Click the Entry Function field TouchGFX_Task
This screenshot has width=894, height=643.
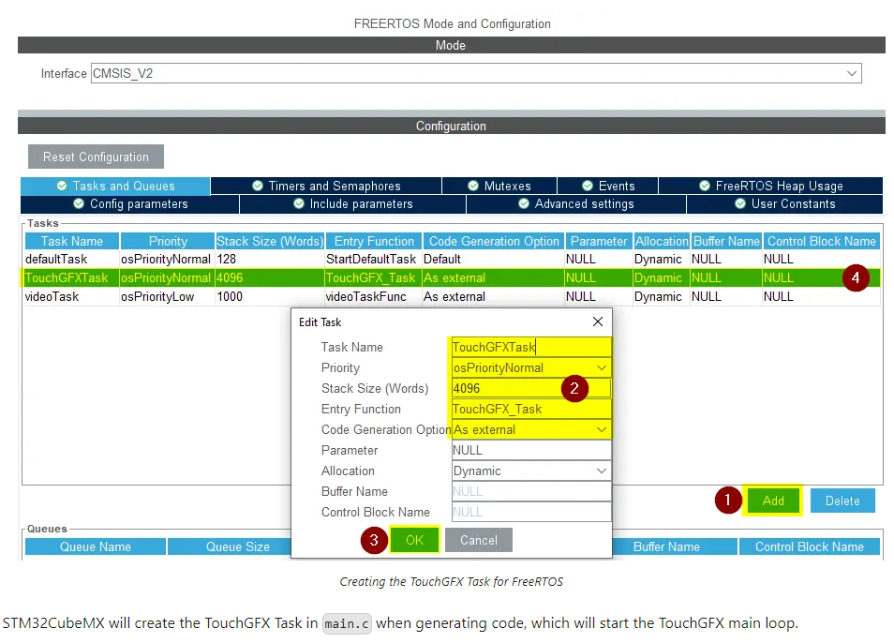click(531, 409)
